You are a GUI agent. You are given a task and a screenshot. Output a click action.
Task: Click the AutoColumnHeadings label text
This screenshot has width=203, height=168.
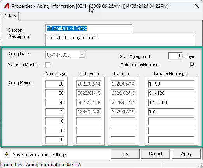pos(141,65)
